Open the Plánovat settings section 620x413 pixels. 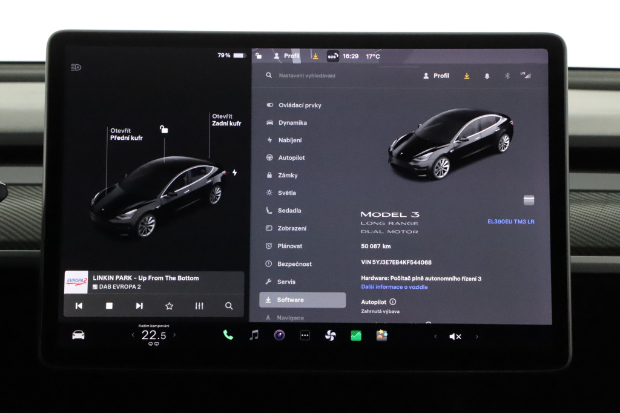tap(283, 246)
